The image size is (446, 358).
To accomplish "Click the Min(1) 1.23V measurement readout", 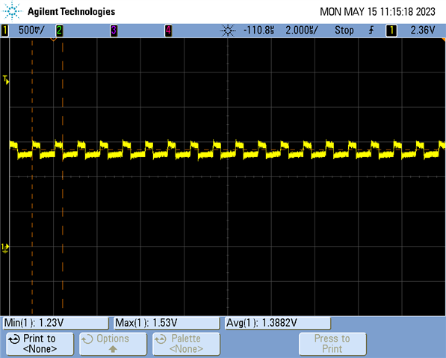I will pos(56,323).
